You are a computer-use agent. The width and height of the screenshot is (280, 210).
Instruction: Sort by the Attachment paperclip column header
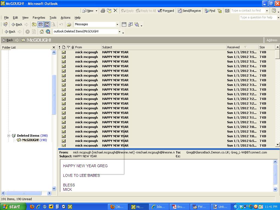pyautogui.click(x=73, y=47)
